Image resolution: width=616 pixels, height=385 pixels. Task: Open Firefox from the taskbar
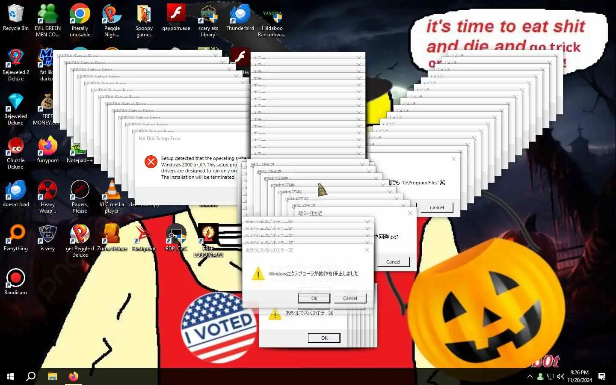74,376
